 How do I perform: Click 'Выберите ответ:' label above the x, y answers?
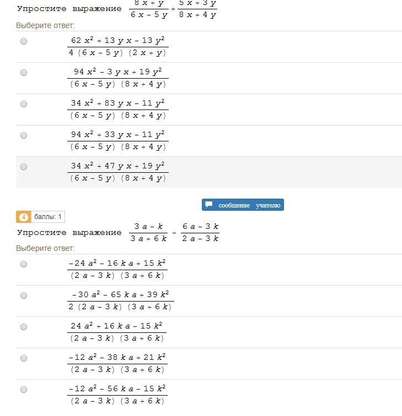pyautogui.click(x=45, y=25)
